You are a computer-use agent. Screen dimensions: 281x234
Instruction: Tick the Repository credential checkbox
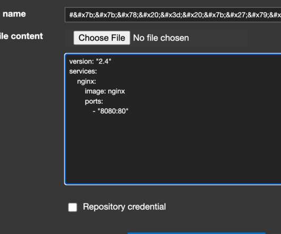(73, 207)
